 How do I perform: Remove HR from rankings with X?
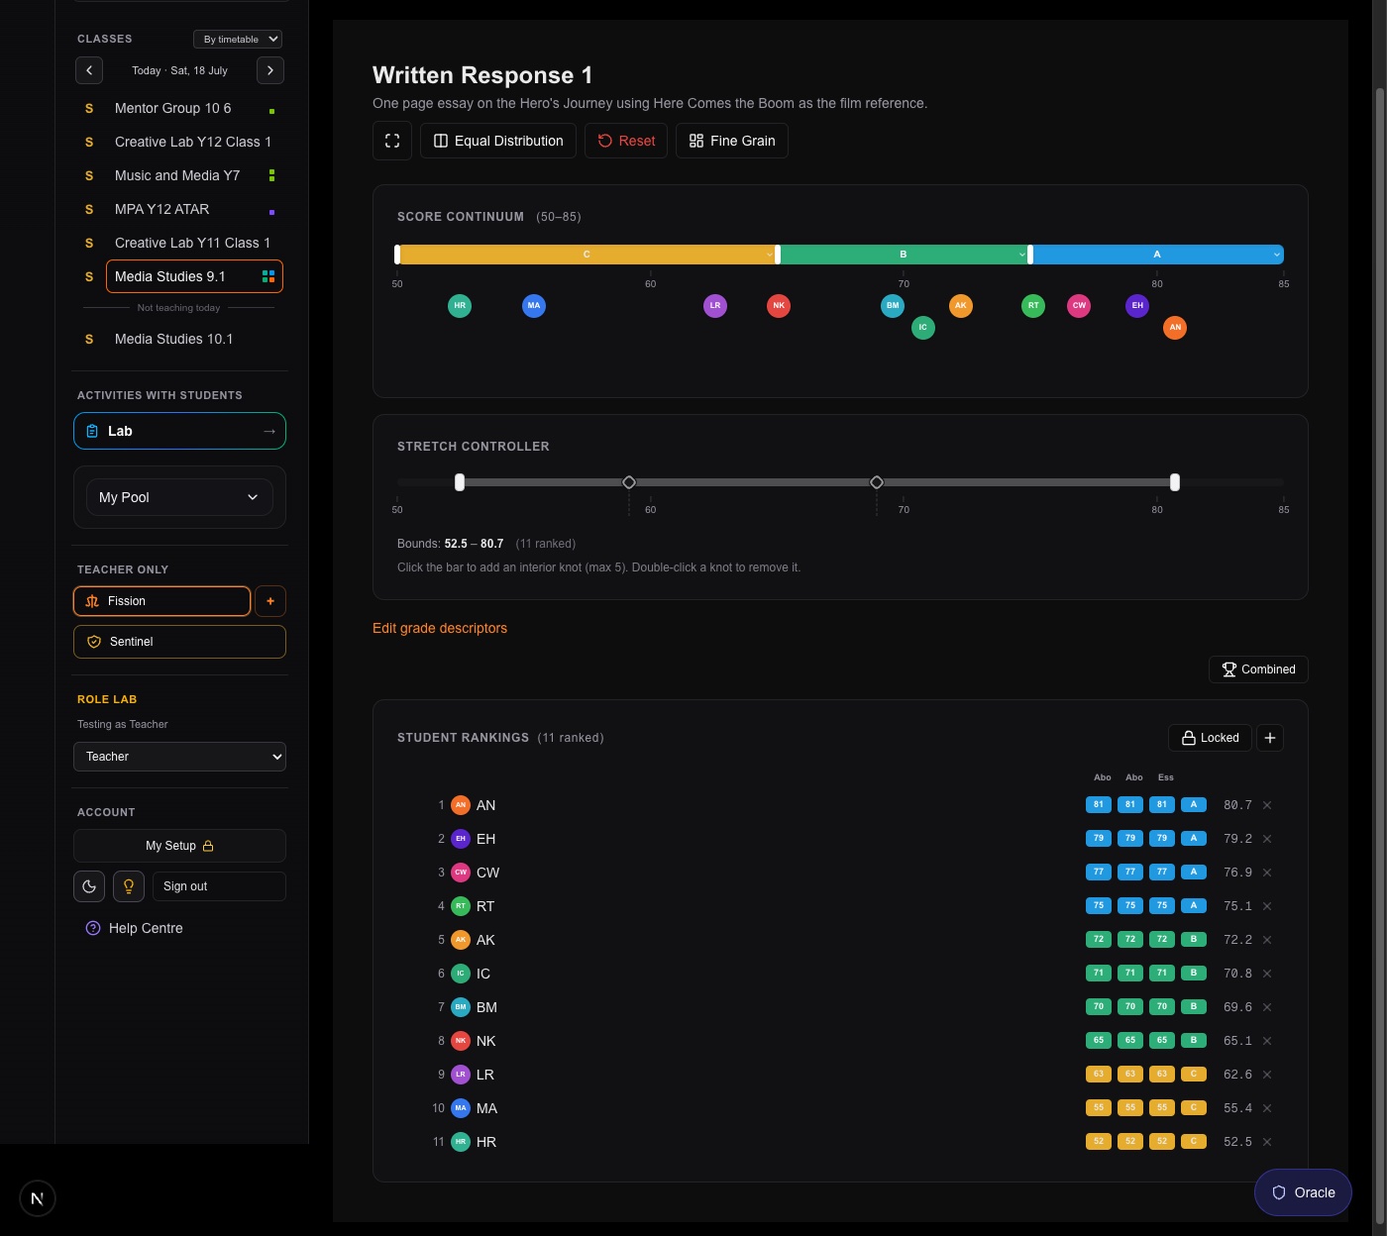coord(1267,1142)
